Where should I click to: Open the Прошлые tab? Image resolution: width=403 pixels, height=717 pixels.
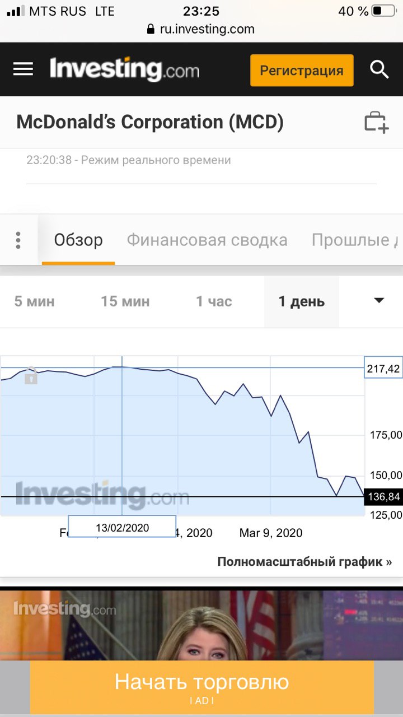click(353, 240)
